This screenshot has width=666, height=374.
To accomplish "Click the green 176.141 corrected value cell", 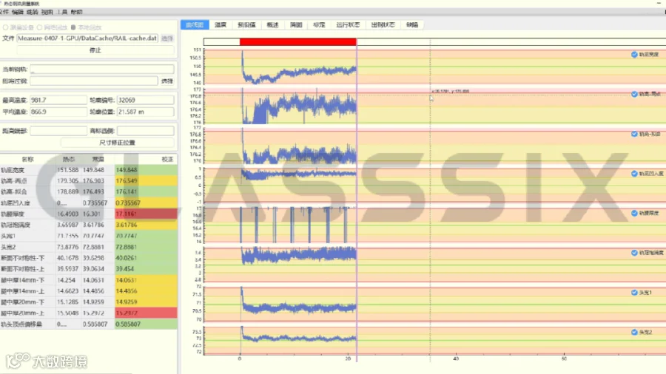I will click(x=146, y=191).
